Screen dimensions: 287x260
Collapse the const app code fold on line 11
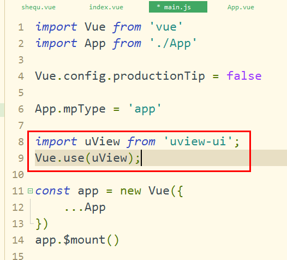(30, 191)
